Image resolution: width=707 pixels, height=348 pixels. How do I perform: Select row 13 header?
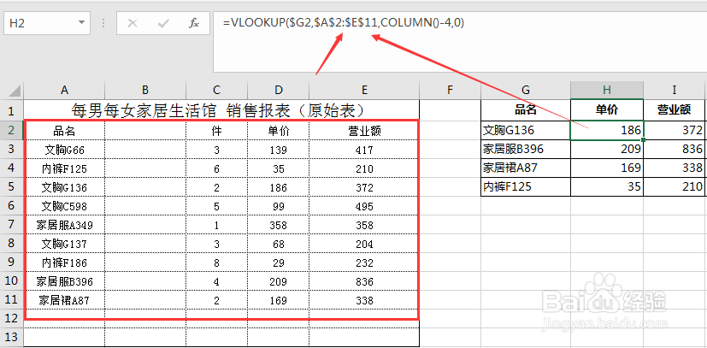pyautogui.click(x=11, y=337)
